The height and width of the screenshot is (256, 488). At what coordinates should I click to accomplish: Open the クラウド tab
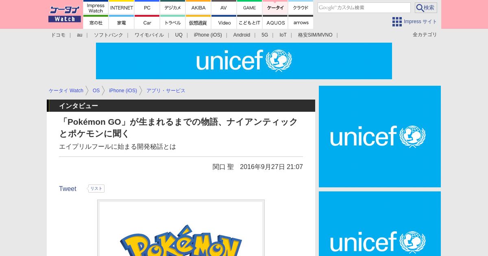coord(301,7)
